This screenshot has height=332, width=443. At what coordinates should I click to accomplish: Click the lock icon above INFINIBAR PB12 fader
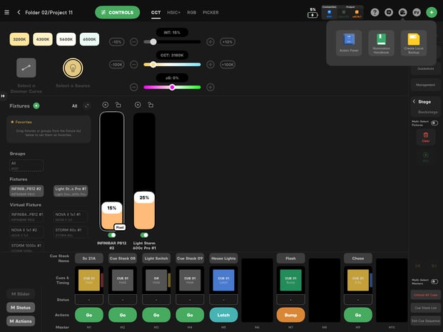coord(118,105)
